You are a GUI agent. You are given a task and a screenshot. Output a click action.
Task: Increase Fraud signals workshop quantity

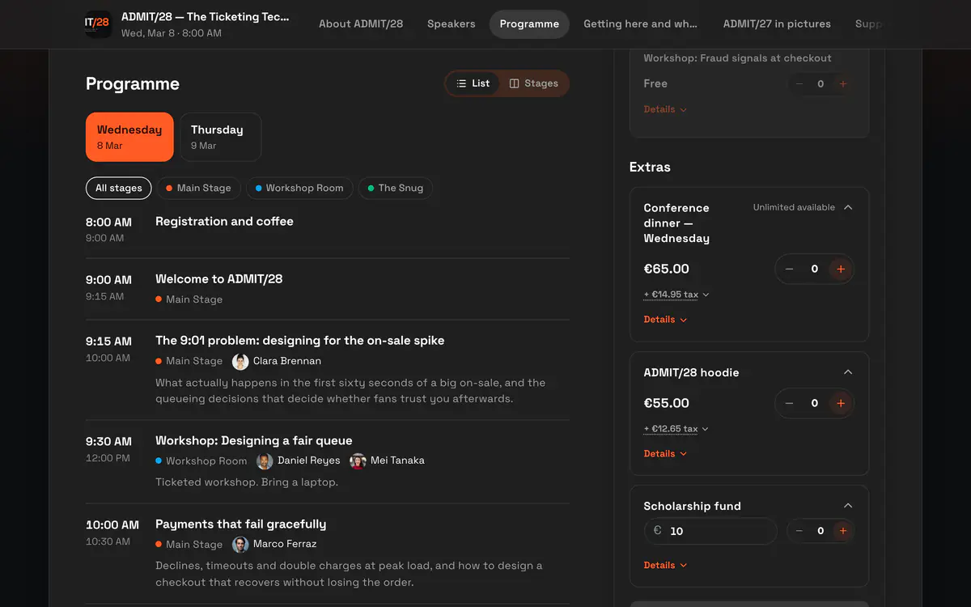tap(843, 84)
